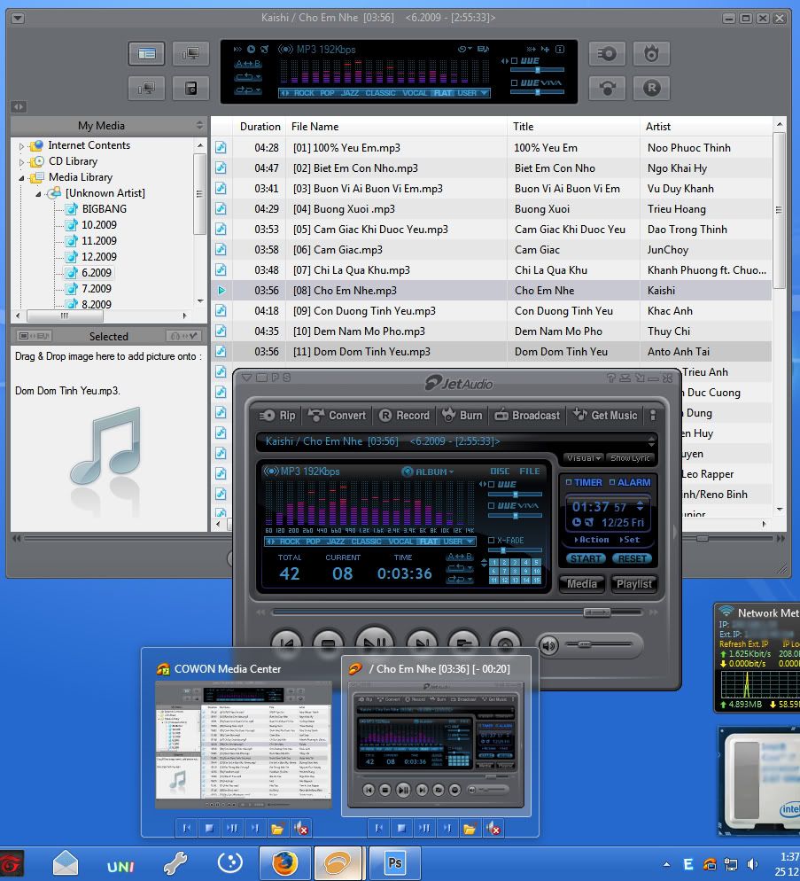Image resolution: width=800 pixels, height=881 pixels.
Task: Click the open folder icon under COWON Media Center thumbnail
Action: (x=277, y=828)
